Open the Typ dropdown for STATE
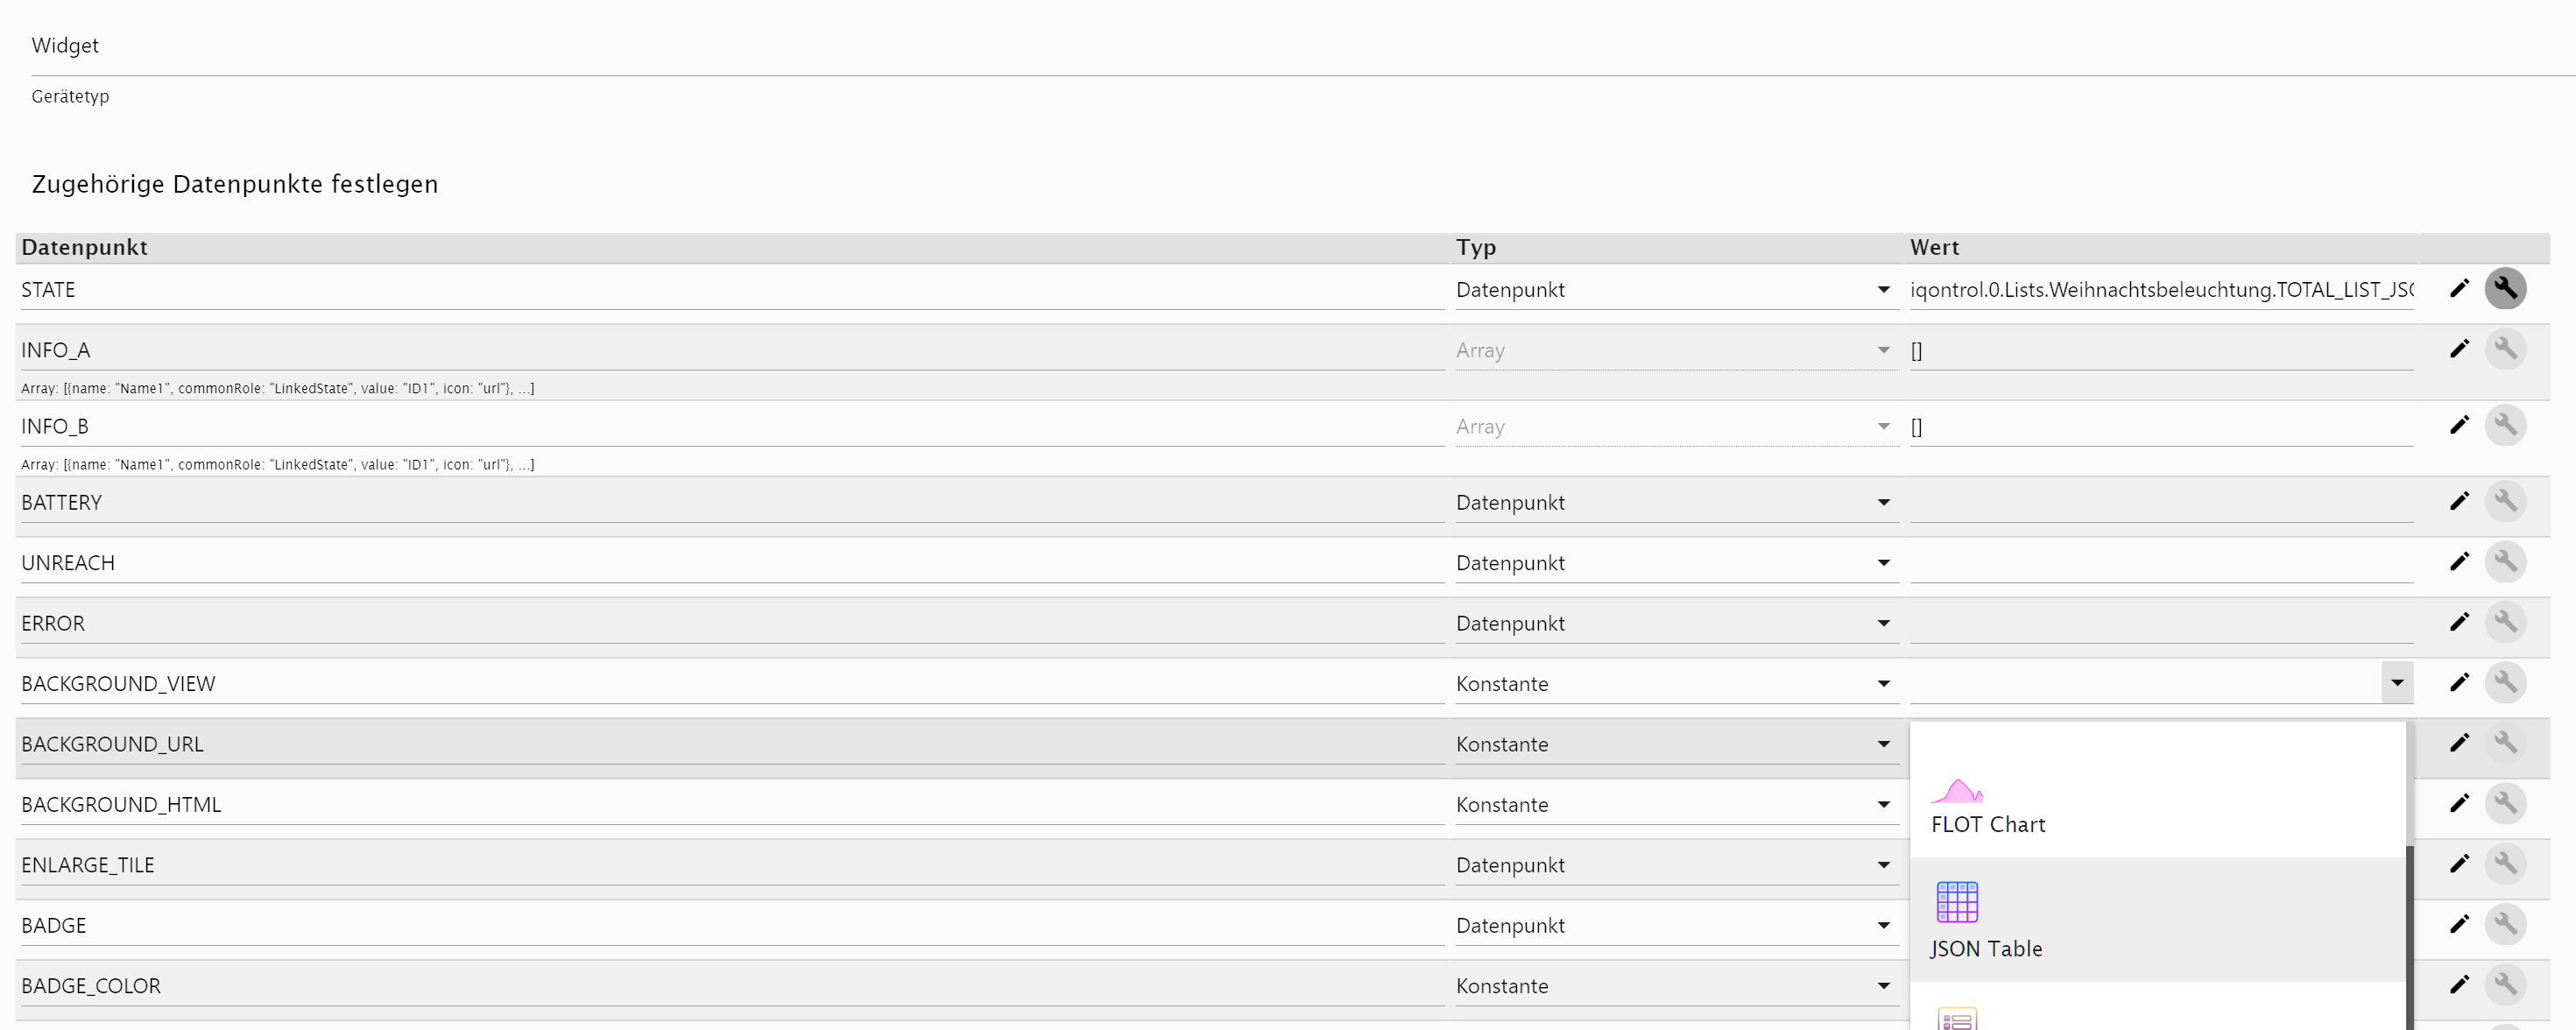This screenshot has width=2576, height=1030. [1676, 290]
